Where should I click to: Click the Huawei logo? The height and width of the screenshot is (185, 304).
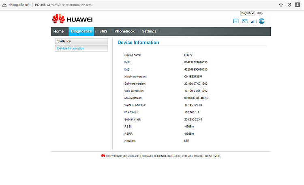pos(72,19)
